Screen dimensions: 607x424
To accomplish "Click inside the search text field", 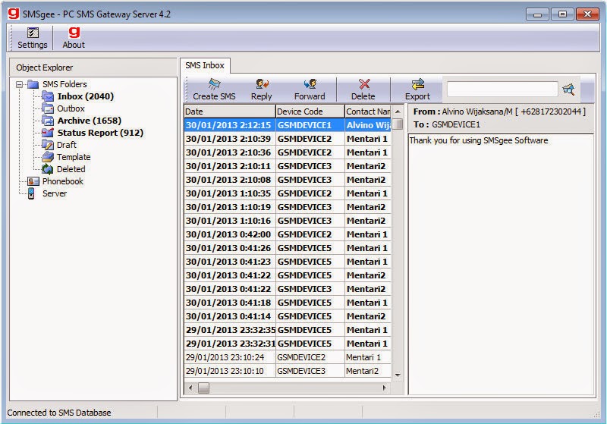I will (x=502, y=89).
